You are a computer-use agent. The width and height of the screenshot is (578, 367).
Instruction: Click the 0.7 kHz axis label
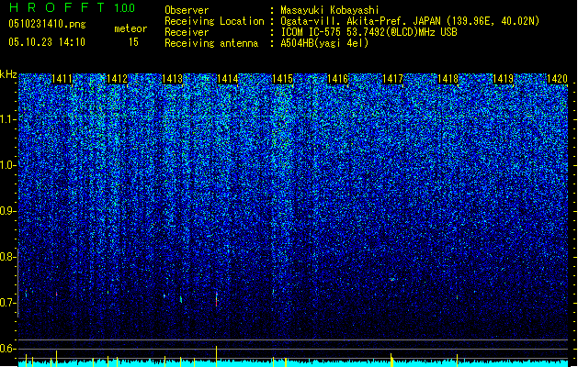click(x=8, y=303)
